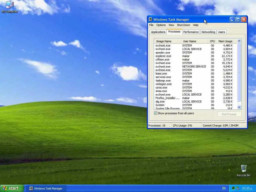This screenshot has height=192, width=256.
Task: Click the EN language indicator in taskbar
Action: click(x=224, y=188)
